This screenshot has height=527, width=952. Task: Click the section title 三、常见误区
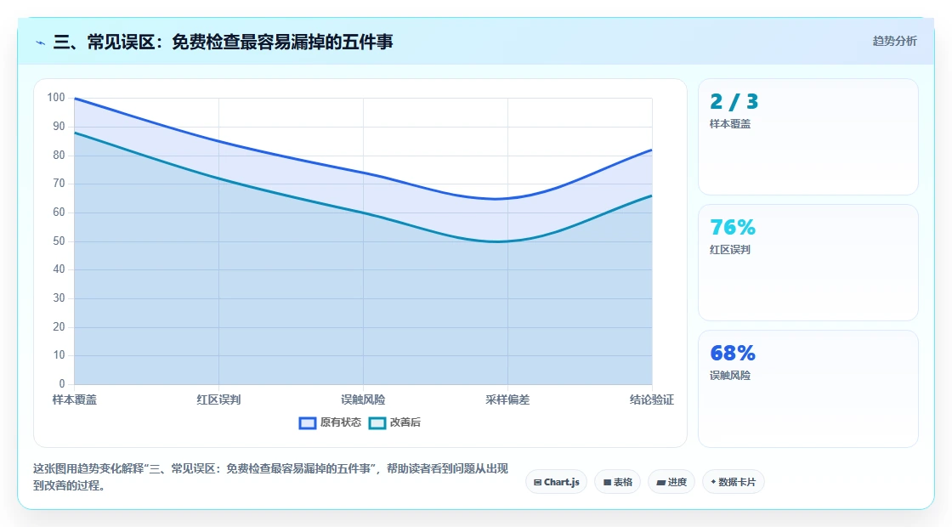[223, 42]
